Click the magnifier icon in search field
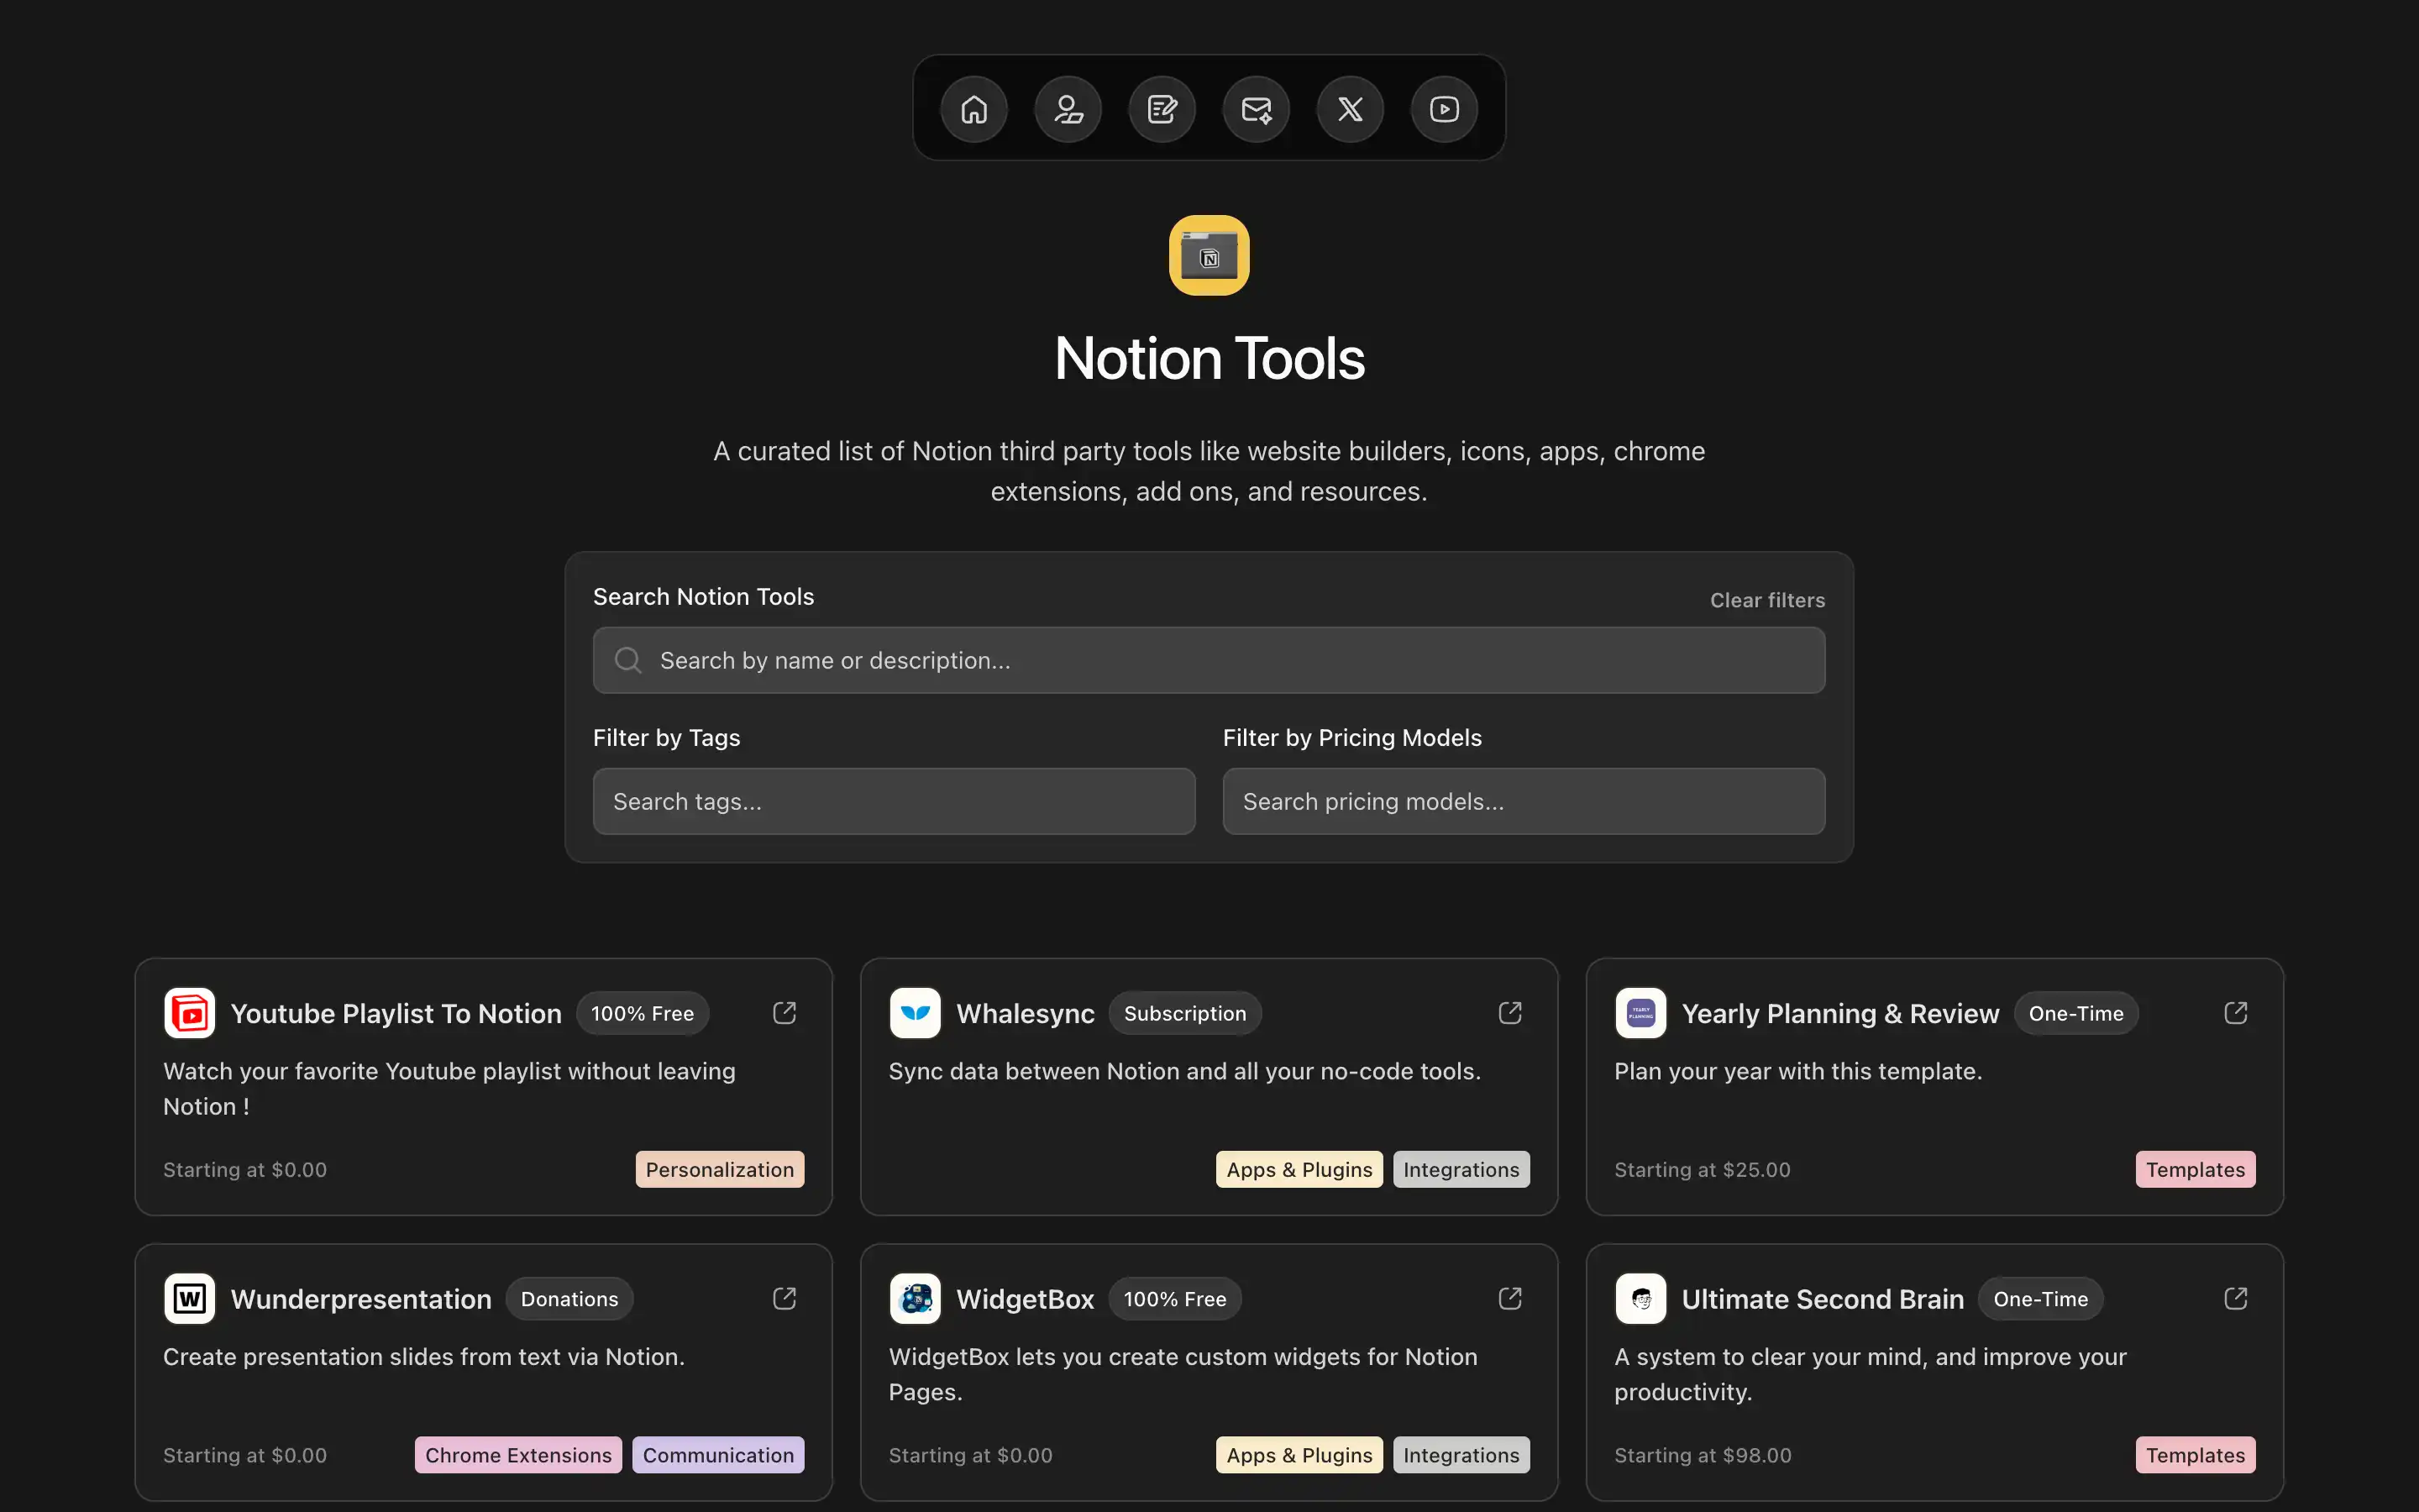 click(x=627, y=660)
